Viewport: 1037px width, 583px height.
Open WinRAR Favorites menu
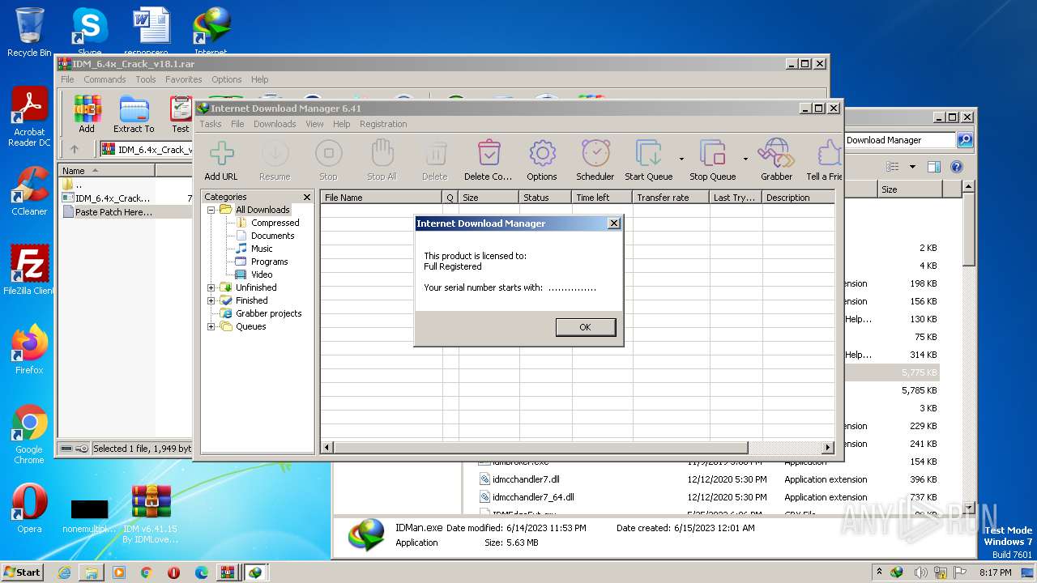click(184, 79)
